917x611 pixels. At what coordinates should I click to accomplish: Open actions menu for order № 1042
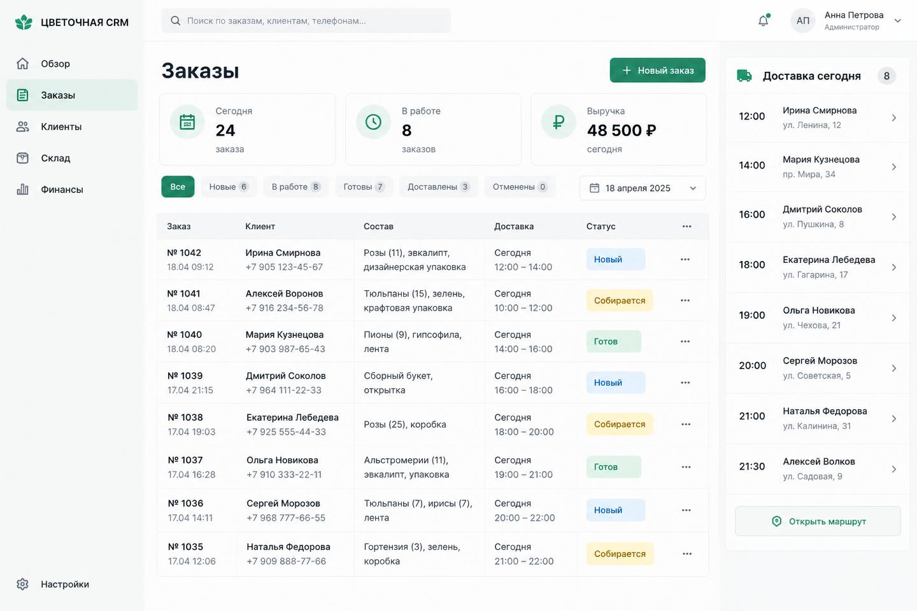coord(685,259)
